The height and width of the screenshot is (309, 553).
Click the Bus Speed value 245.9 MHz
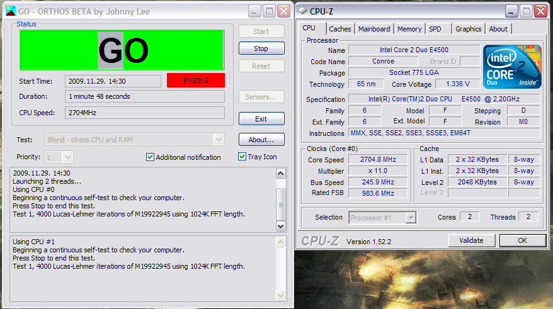[378, 182]
